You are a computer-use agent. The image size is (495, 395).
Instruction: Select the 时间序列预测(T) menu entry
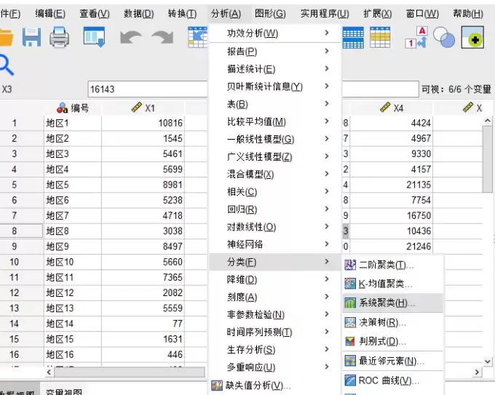(x=275, y=332)
